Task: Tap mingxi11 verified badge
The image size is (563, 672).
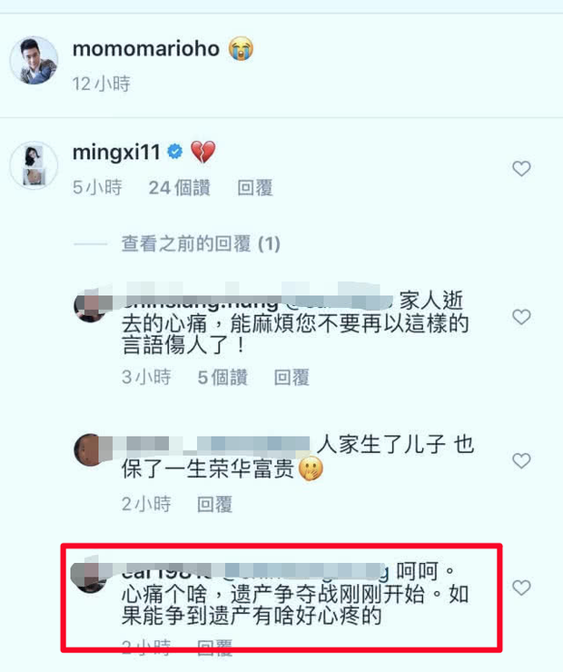Action: 175,152
